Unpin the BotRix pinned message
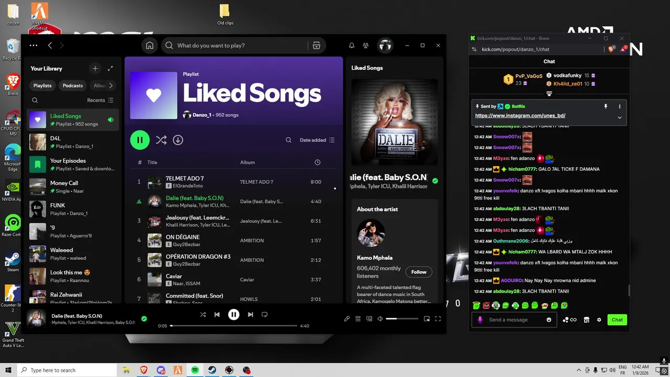The height and width of the screenshot is (377, 670). (x=606, y=106)
